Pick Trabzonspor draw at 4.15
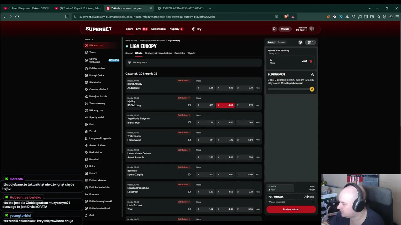The height and width of the screenshot is (225, 401). click(225, 140)
